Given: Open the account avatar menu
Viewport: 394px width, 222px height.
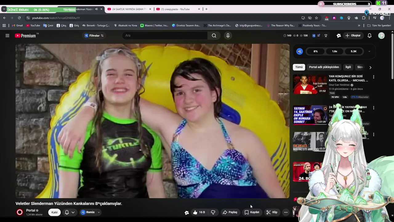Looking at the screenshot, I should coord(381,36).
